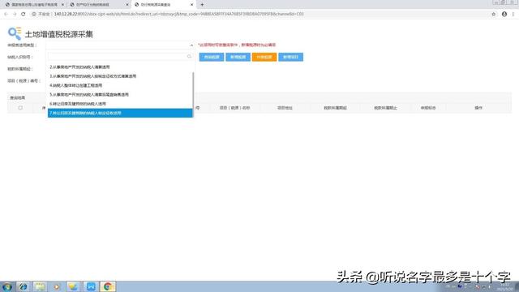Close the 国家税务总局 first browser tab

tap(62, 5)
